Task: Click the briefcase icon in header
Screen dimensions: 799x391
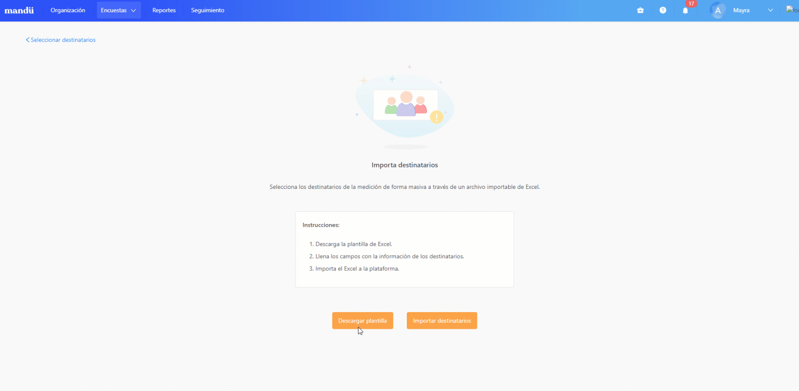Action: click(x=640, y=10)
